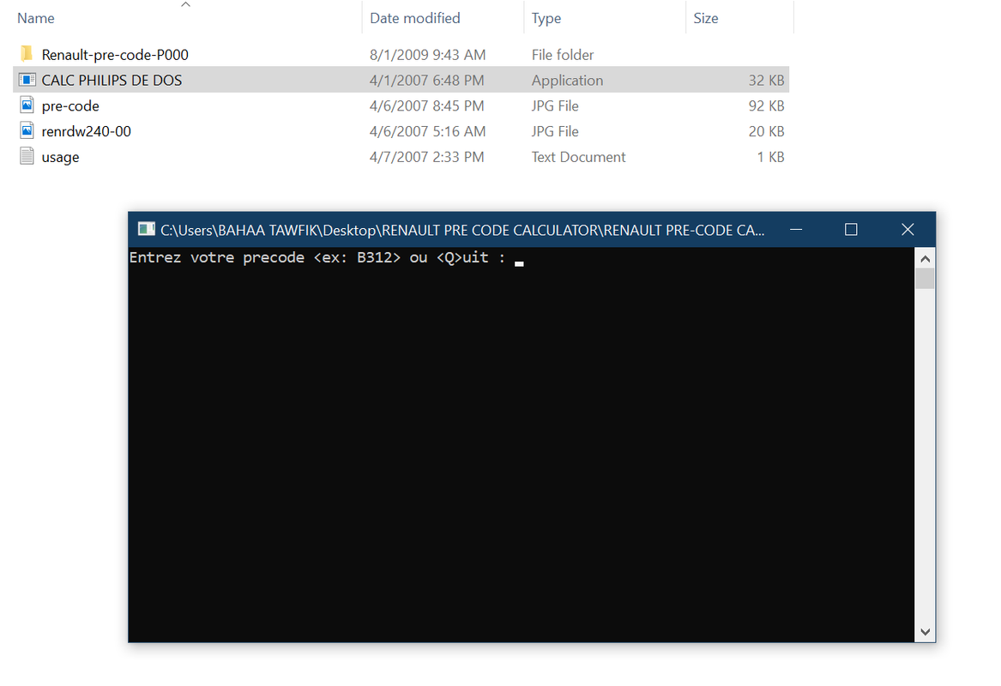Screen dimensions: 1001x686
Task: Click the renrdw240-00 image file icon
Action: tap(27, 131)
